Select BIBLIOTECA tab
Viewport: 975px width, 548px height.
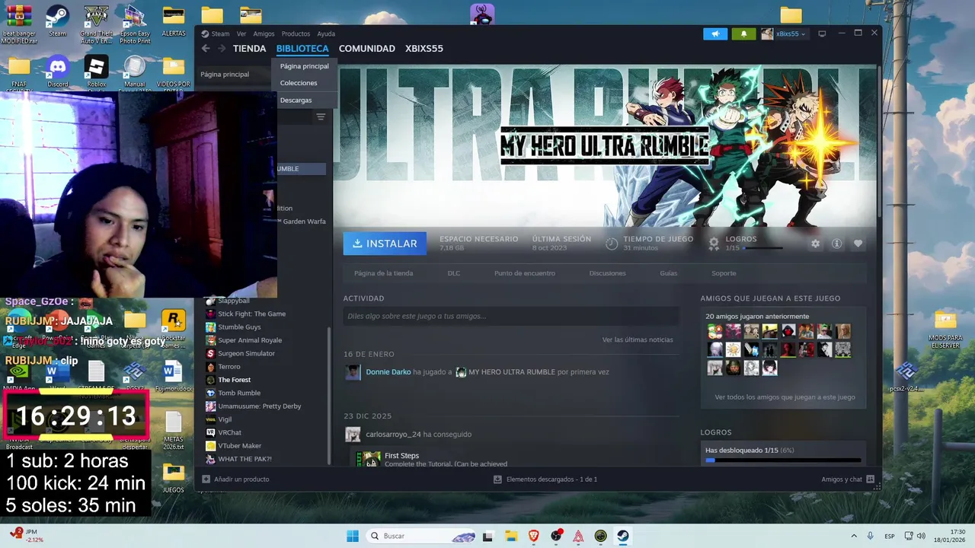[x=302, y=49]
